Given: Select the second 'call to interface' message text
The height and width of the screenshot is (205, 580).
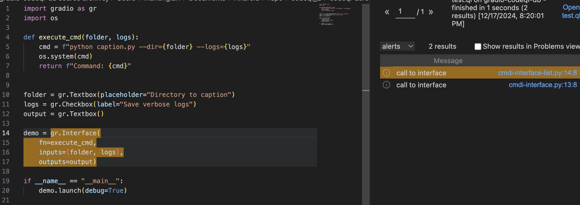Looking at the screenshot, I should [x=421, y=85].
